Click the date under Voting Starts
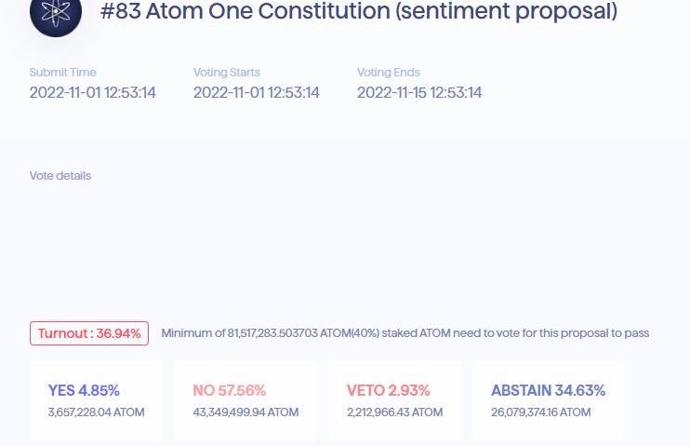This screenshot has height=446, width=690. coord(256,92)
